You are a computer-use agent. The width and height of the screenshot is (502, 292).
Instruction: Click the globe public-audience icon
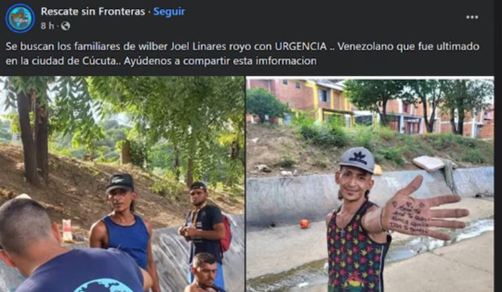(x=66, y=26)
